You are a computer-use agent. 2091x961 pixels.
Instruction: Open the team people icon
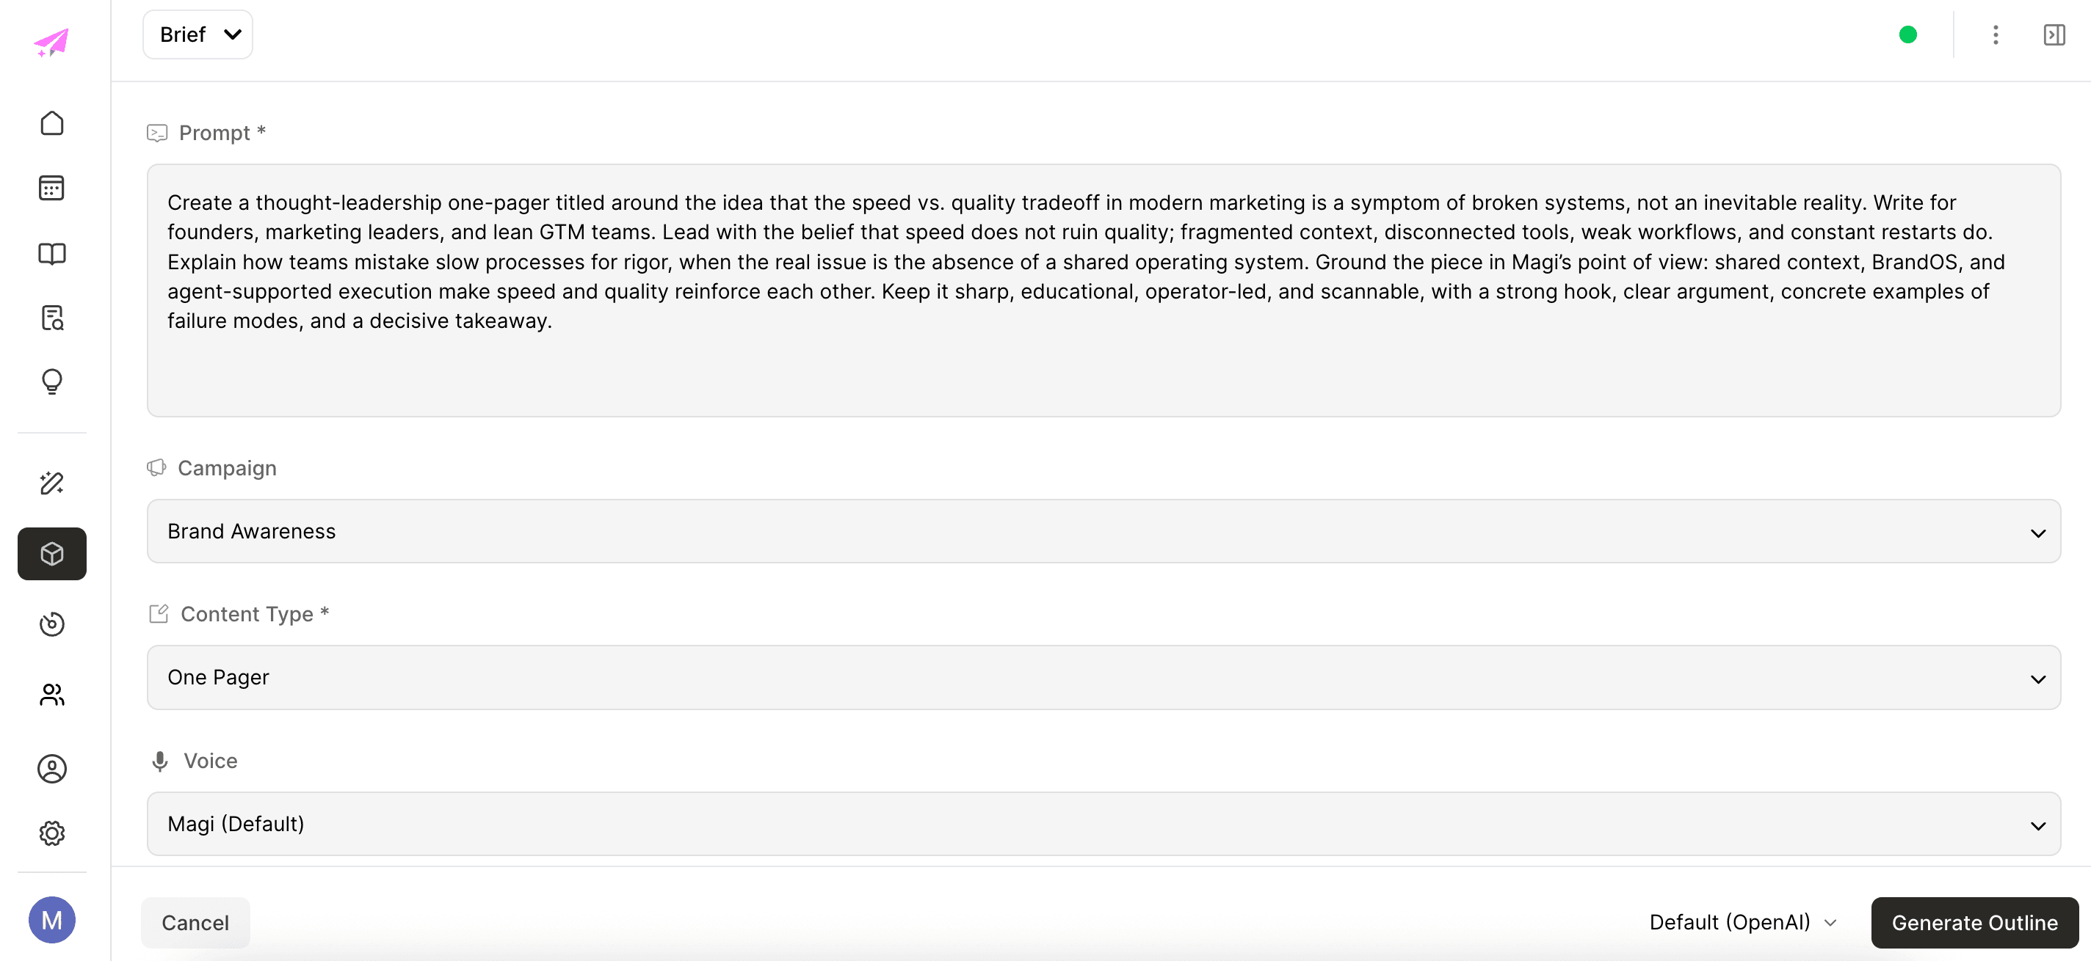[52, 694]
